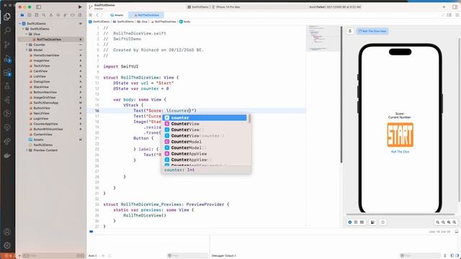The image size is (461, 259).
Task: Open preview device settings button in canvas
Action: [x=372, y=222]
